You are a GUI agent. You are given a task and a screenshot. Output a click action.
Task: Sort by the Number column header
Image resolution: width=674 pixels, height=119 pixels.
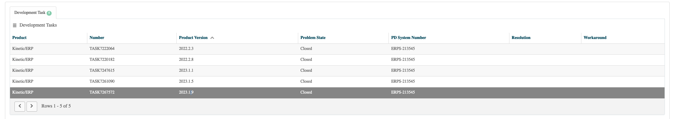(97, 38)
